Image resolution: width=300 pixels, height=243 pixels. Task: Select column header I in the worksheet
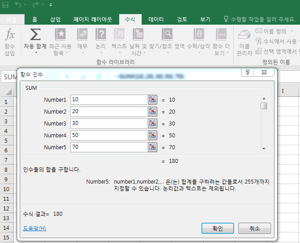[283, 91]
